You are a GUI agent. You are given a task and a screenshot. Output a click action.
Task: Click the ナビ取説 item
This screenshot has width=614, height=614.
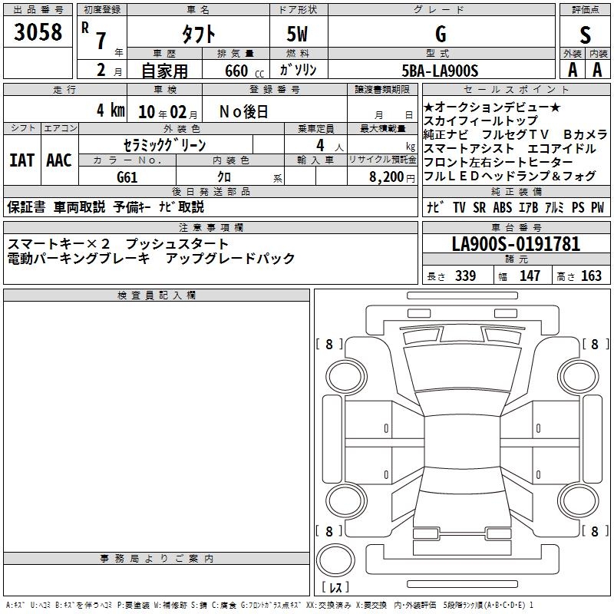tap(182, 206)
